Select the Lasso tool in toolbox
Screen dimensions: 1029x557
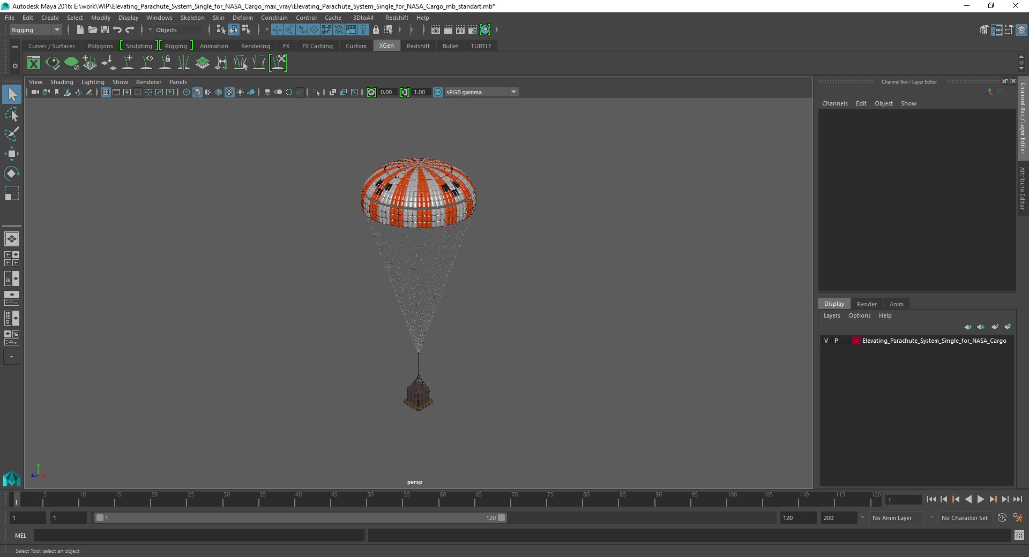tap(11, 115)
